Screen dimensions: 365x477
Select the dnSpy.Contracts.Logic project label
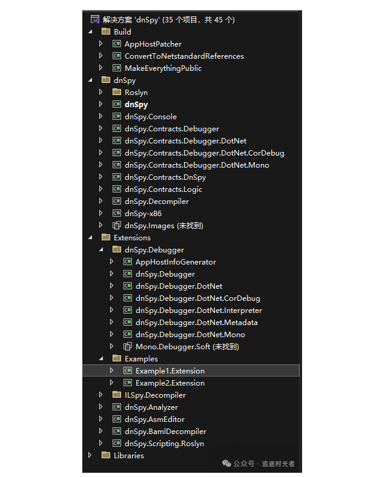tap(163, 189)
